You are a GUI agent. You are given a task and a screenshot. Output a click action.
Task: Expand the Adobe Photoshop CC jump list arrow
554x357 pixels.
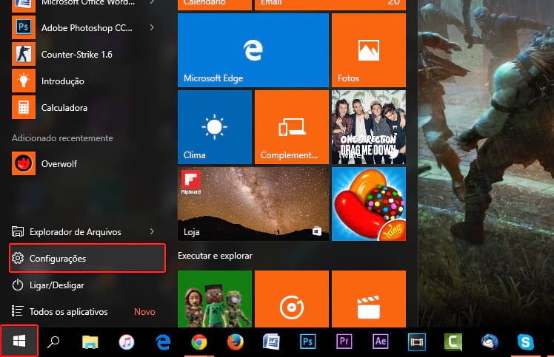(x=152, y=27)
